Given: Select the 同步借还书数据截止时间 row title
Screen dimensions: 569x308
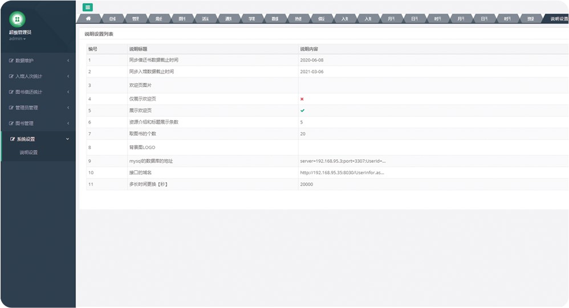Looking at the screenshot, I should point(154,60).
